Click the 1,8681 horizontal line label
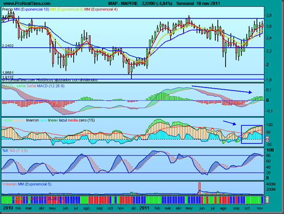Viewport: 284px width, 214px height. tap(8, 73)
